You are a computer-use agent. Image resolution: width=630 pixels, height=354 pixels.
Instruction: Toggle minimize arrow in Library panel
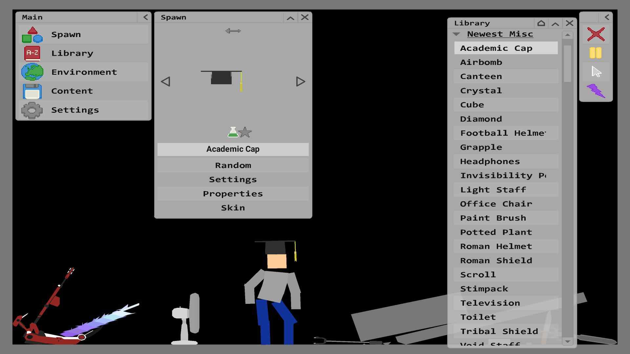556,23
